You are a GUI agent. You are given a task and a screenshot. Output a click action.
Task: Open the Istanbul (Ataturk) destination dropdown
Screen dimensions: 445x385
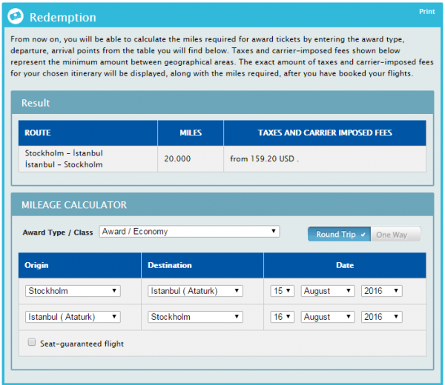coord(195,291)
